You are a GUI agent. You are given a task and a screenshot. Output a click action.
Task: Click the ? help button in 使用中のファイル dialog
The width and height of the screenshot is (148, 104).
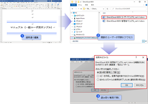point(136,57)
